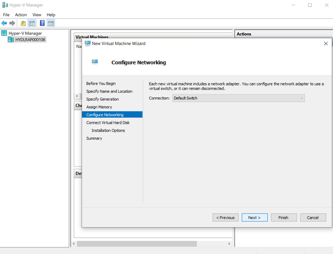The height and width of the screenshot is (254, 333).
Task: Open the Connection Default Switch dropdown
Action: (x=238, y=98)
